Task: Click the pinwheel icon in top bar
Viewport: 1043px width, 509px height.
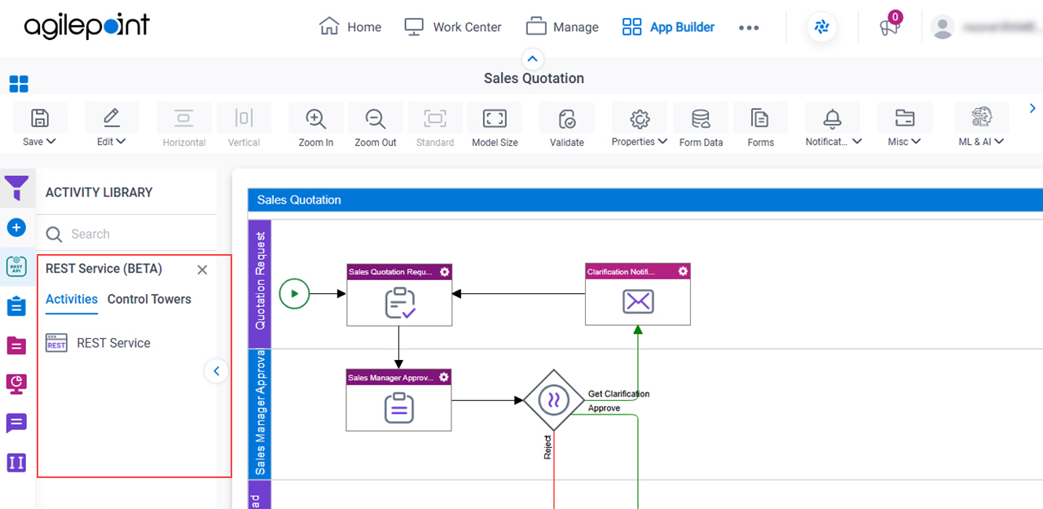Action: (821, 27)
